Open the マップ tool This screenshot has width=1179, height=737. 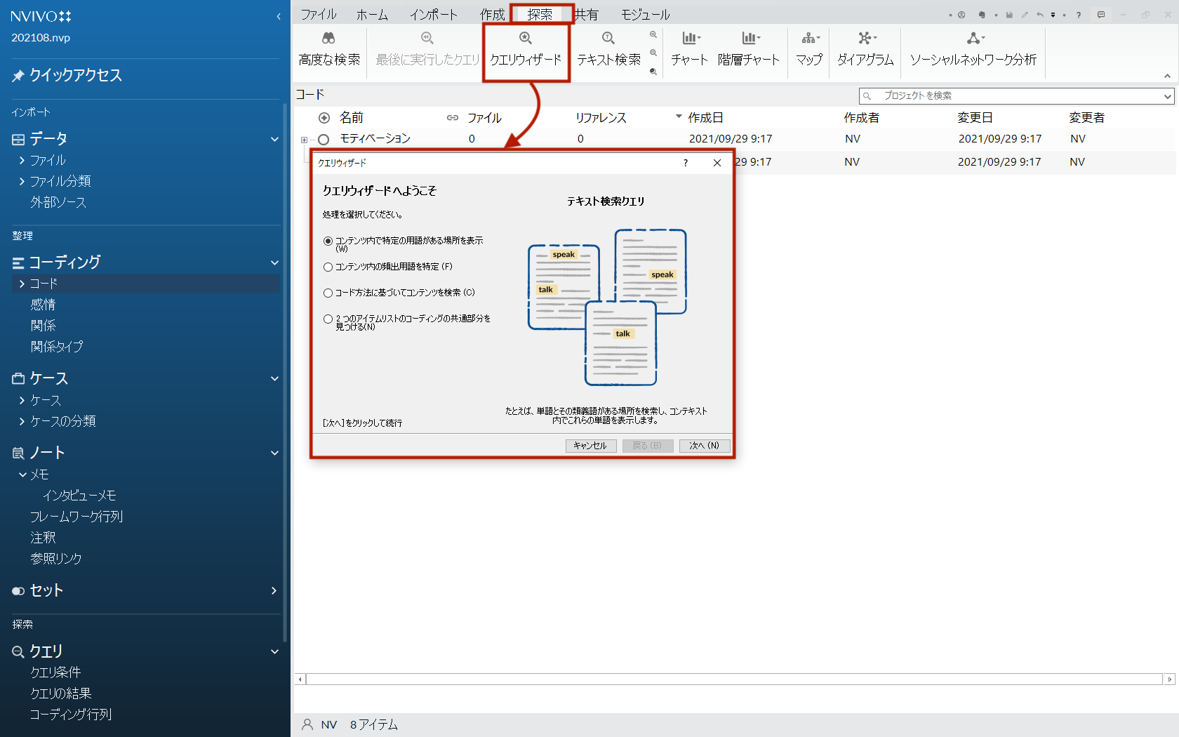pos(809,49)
